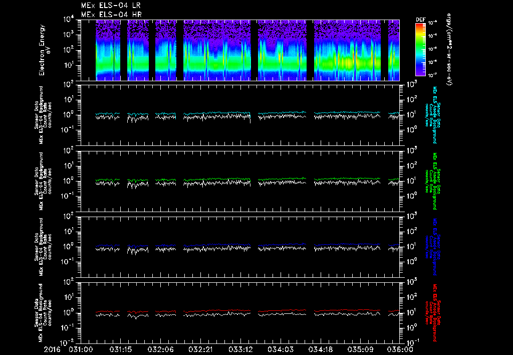513x355 pixels.
Task: Click the "031:15" time tick label
Action: pyautogui.click(x=120, y=349)
